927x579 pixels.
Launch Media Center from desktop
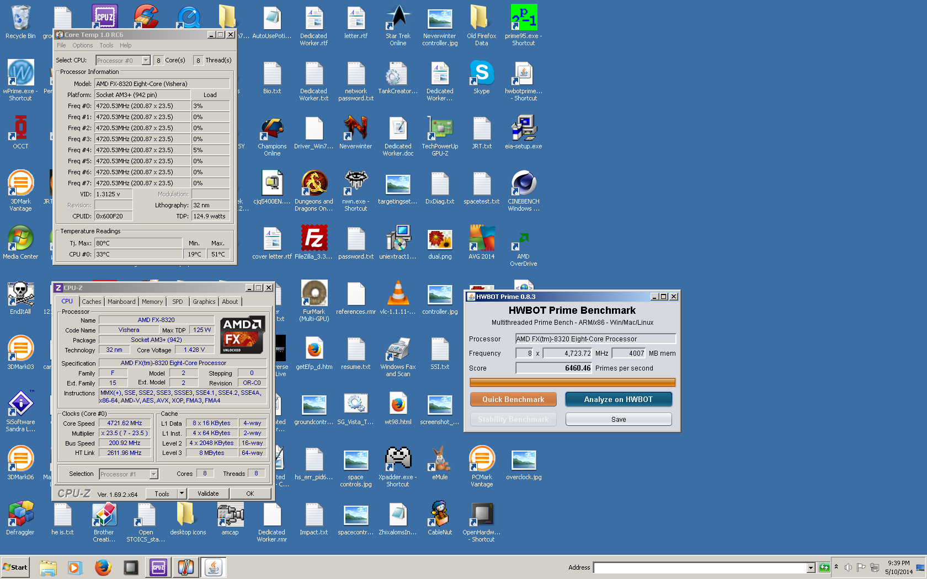[x=20, y=242]
